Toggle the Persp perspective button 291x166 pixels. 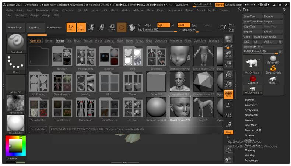click(228, 94)
